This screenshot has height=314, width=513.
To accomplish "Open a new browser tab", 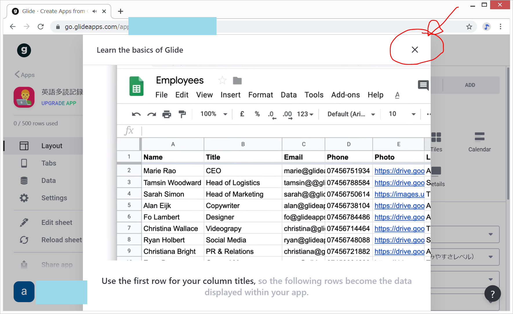I will pyautogui.click(x=121, y=11).
